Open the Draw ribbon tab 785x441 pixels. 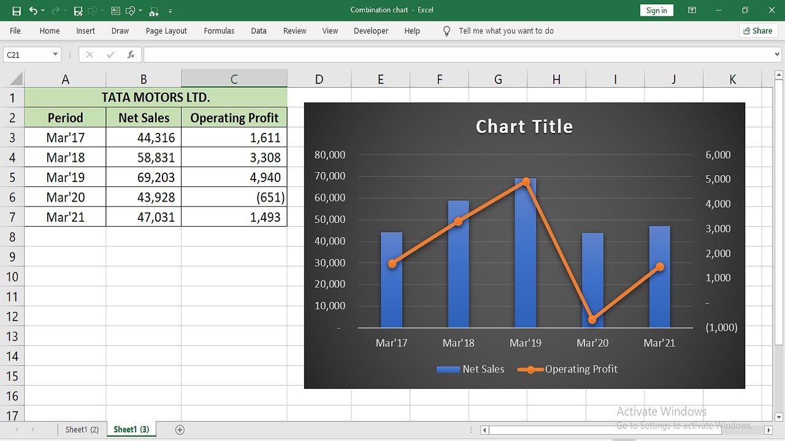coord(120,31)
